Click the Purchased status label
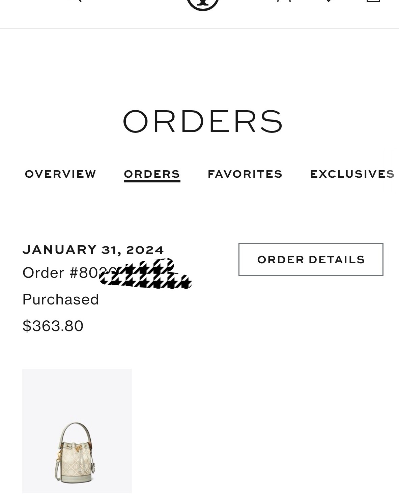This screenshot has height=499, width=399. tap(61, 299)
